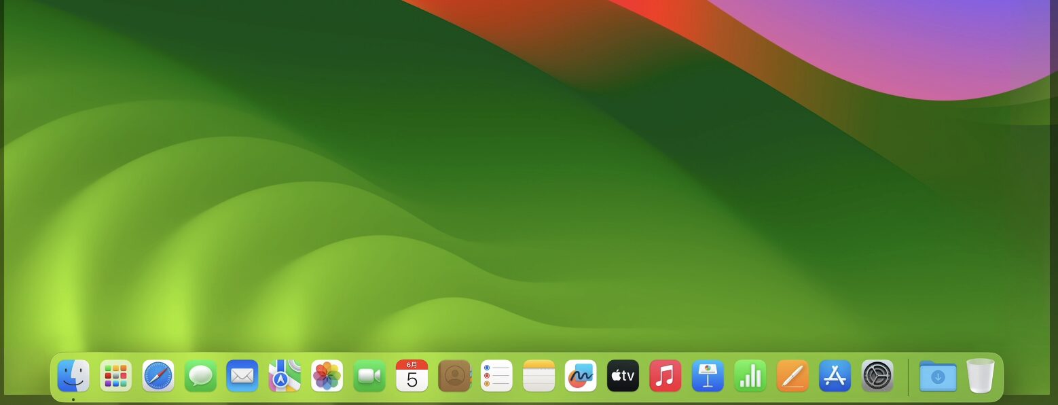
Task: Open the Pages app
Action: (x=792, y=376)
